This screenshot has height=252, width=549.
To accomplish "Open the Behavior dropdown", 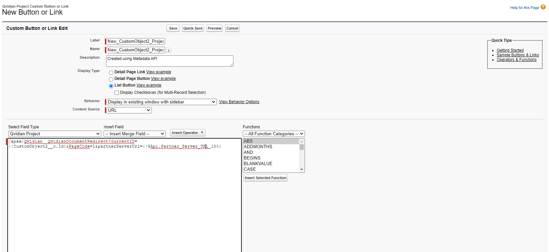I will point(161,102).
